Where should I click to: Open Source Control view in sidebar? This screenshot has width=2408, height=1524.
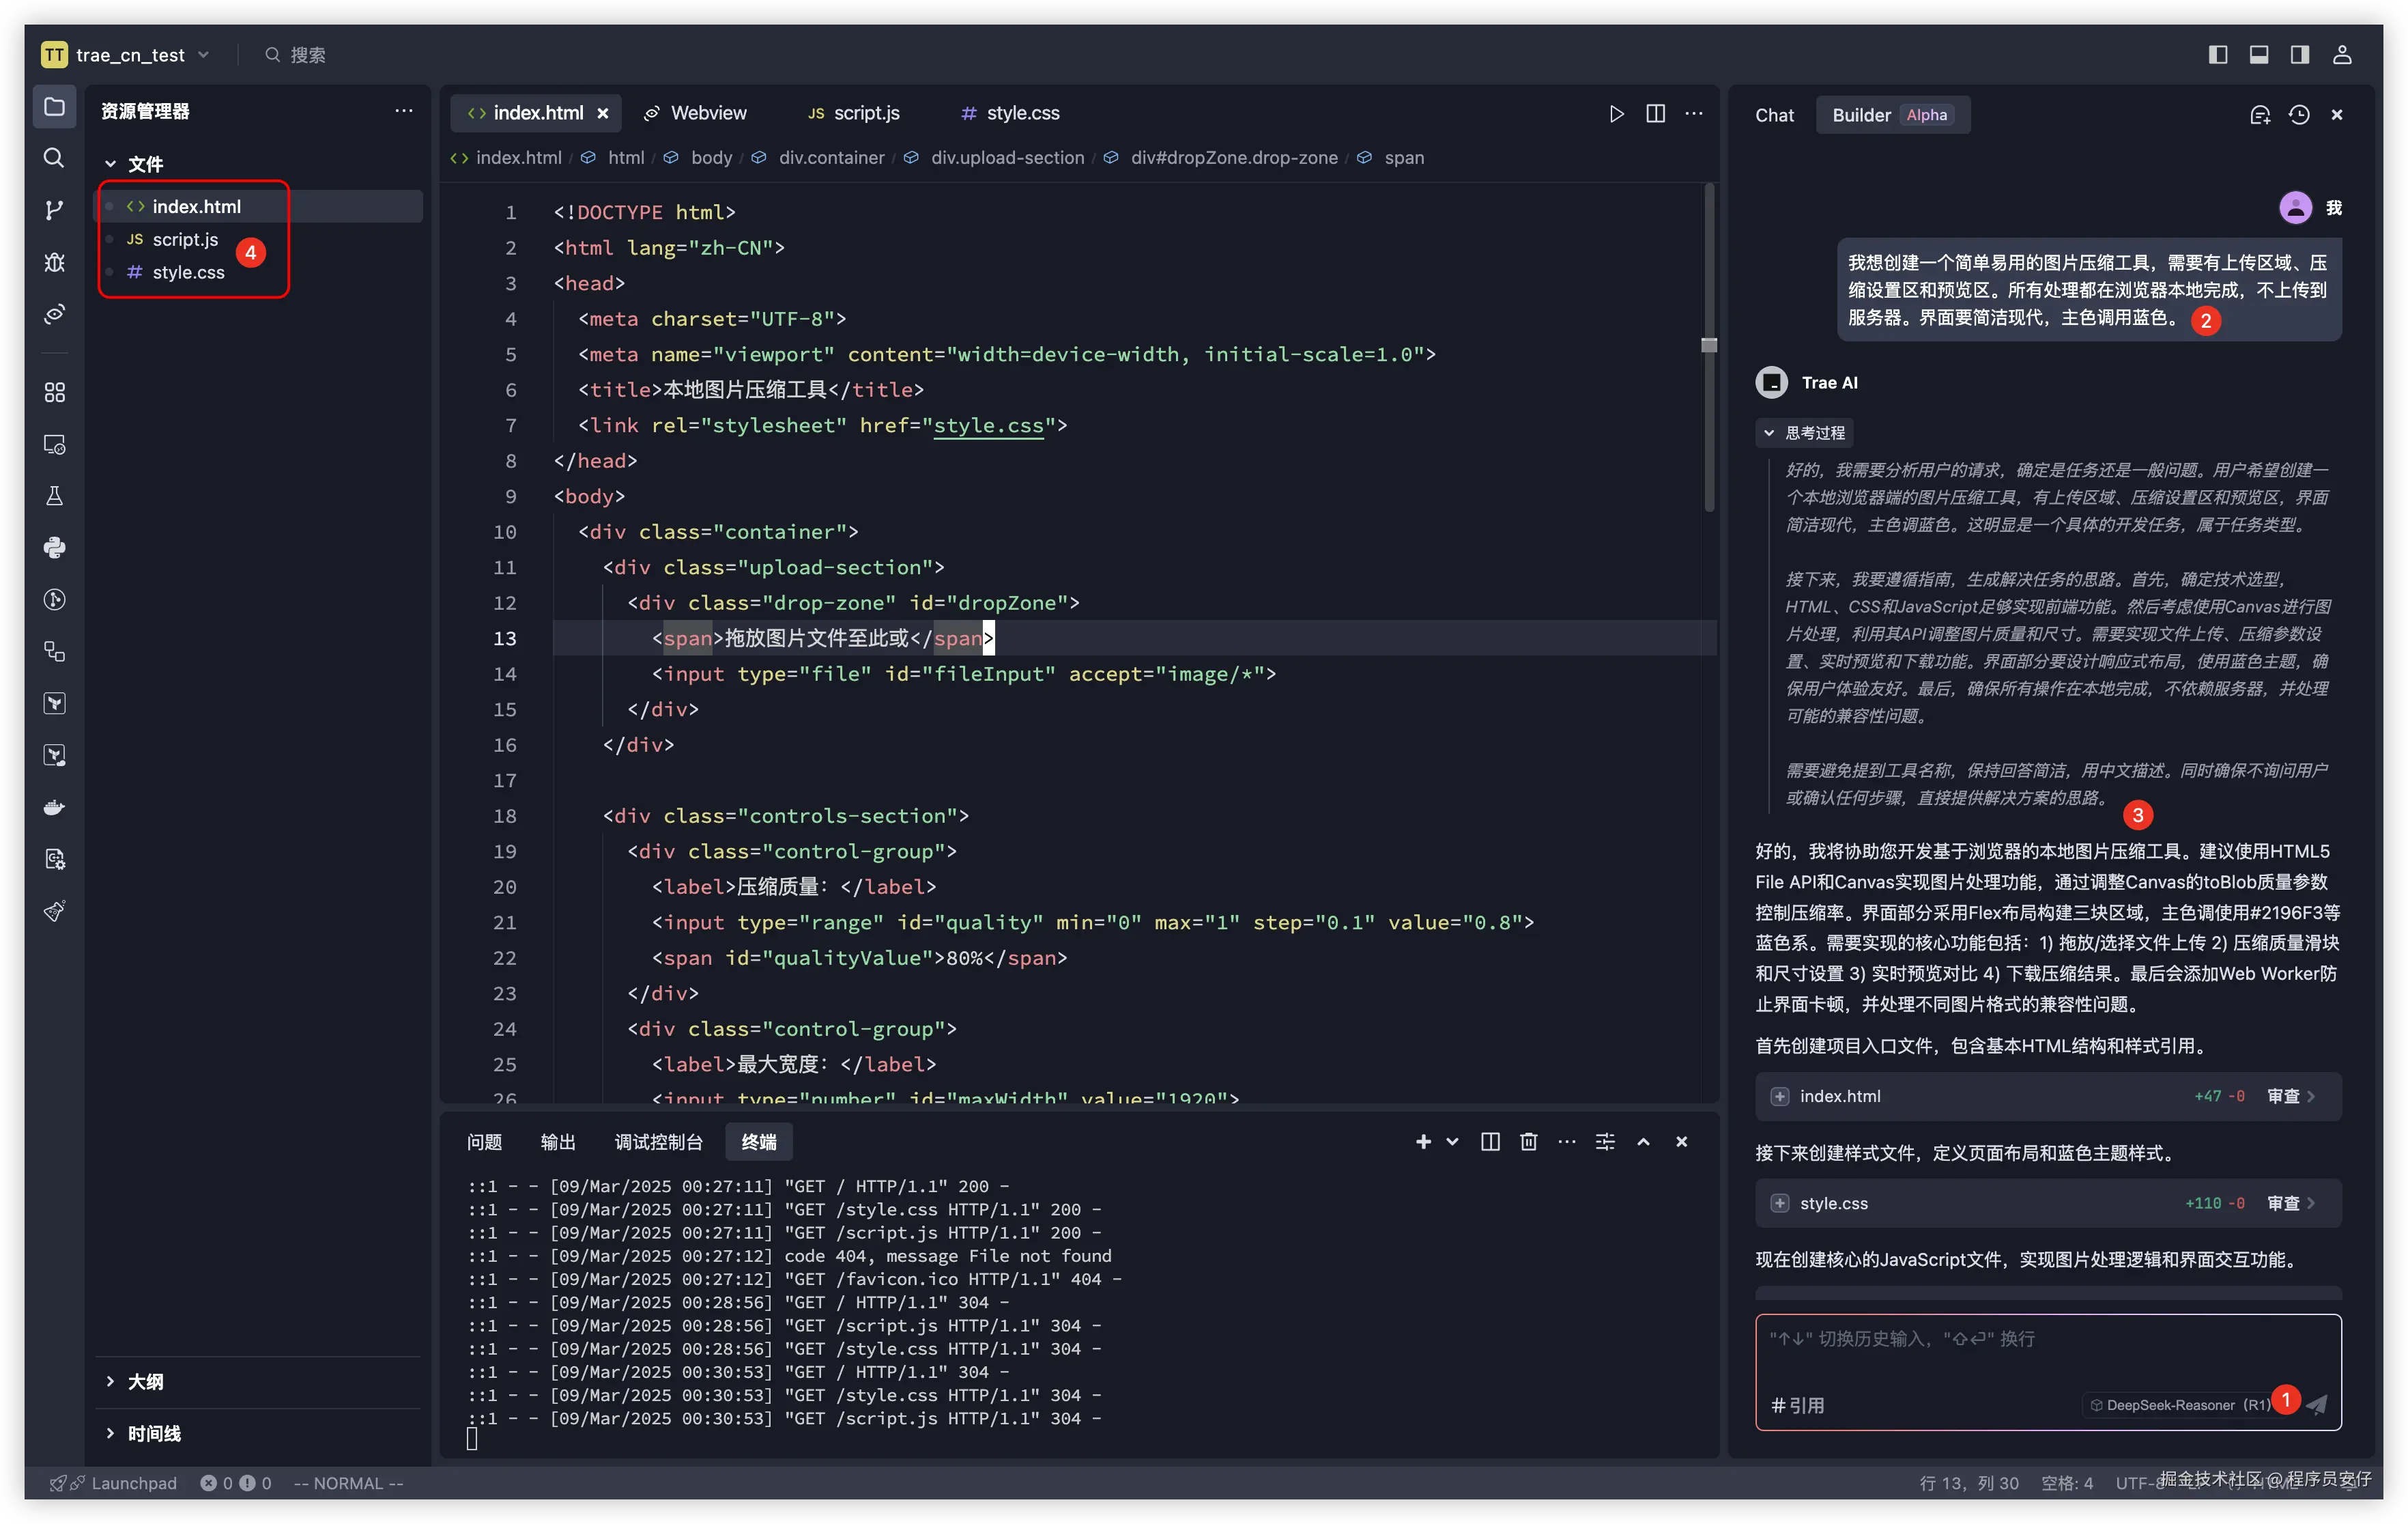click(54, 210)
